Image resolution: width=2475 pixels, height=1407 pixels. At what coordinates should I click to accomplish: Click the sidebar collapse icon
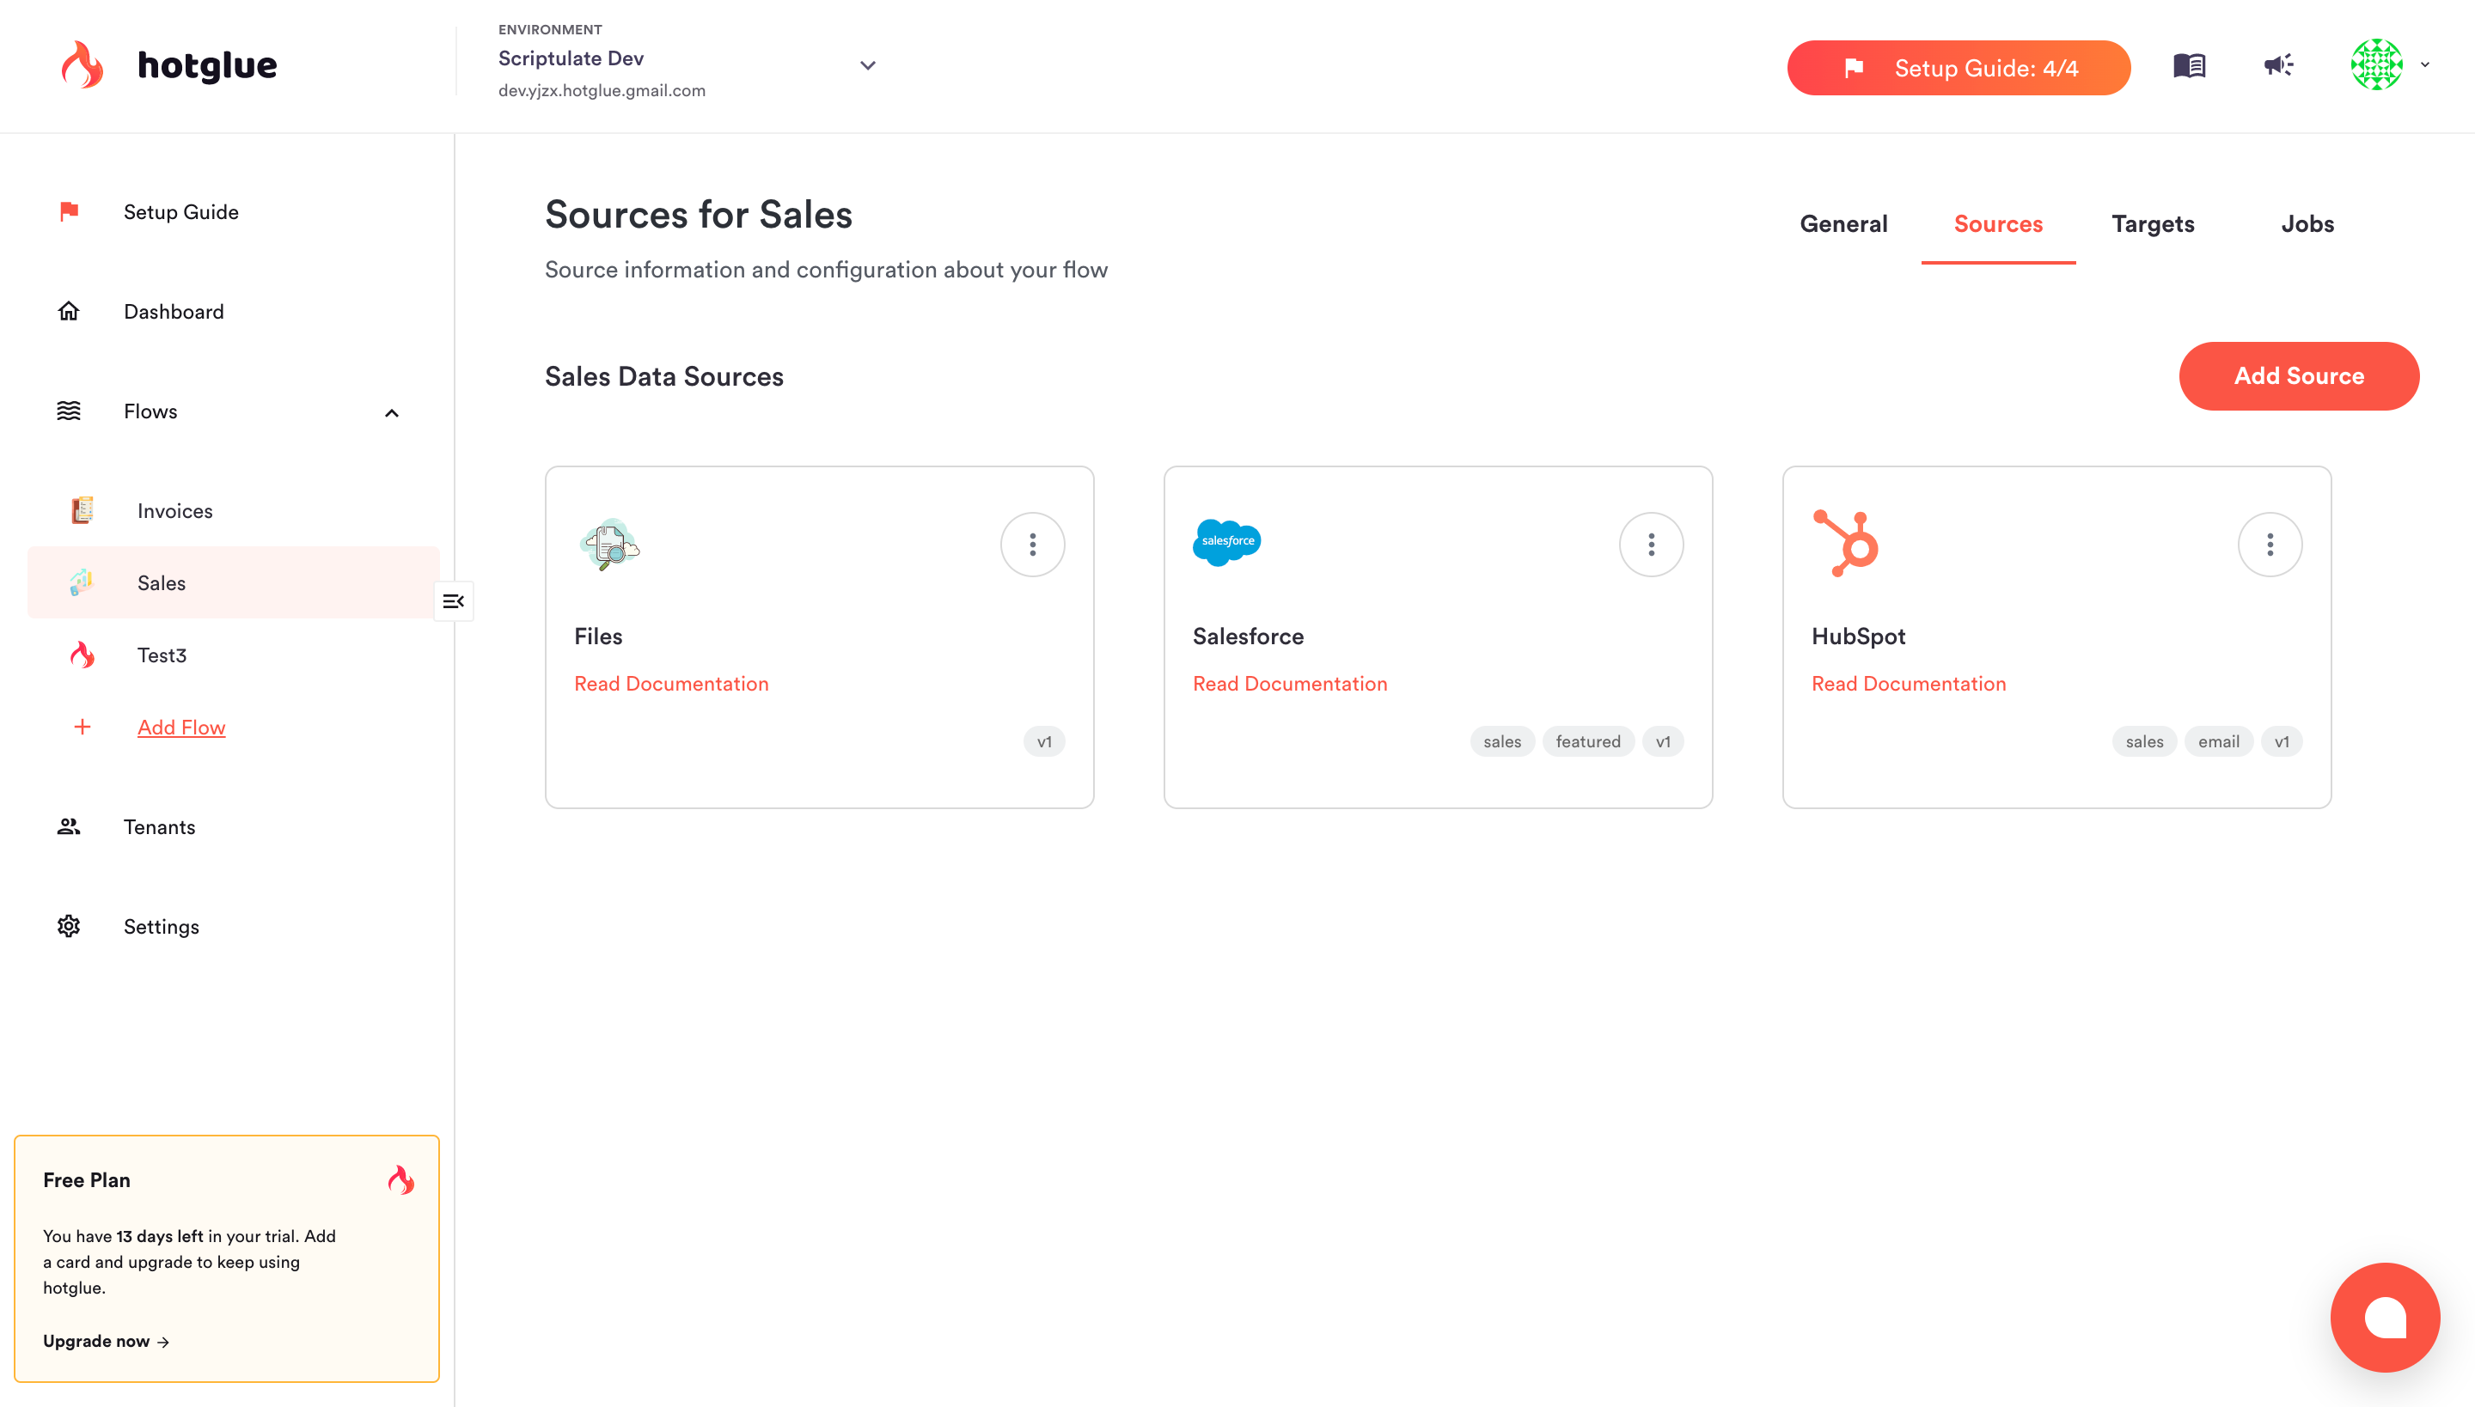(x=454, y=601)
